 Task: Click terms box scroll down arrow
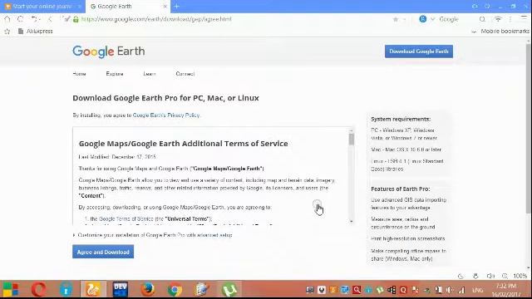pos(351,222)
